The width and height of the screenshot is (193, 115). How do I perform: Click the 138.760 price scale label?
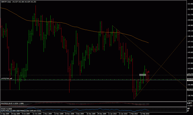(190, 96)
